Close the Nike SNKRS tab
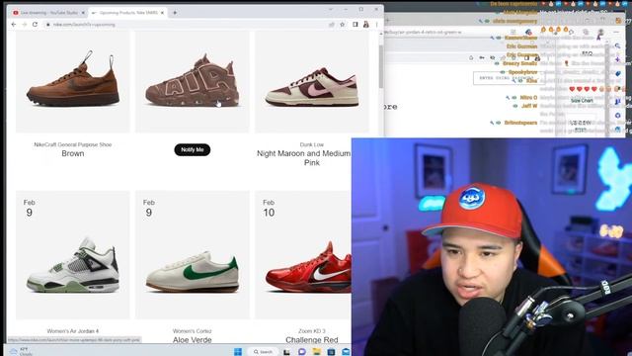632x356 pixels. (x=162, y=13)
